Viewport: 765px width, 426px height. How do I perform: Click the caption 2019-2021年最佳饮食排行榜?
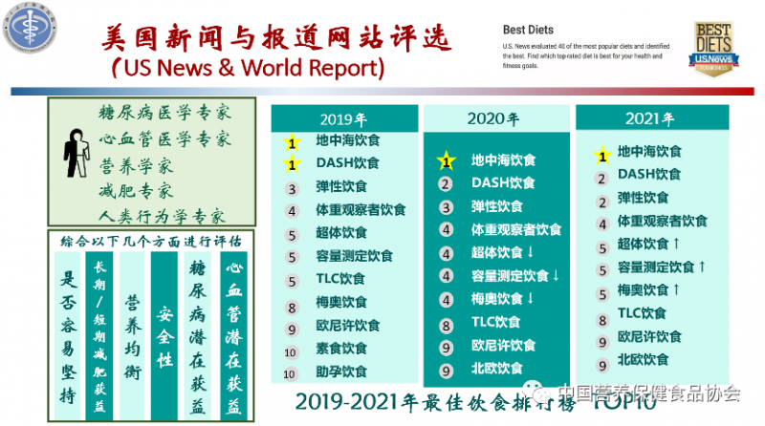[x=435, y=403]
